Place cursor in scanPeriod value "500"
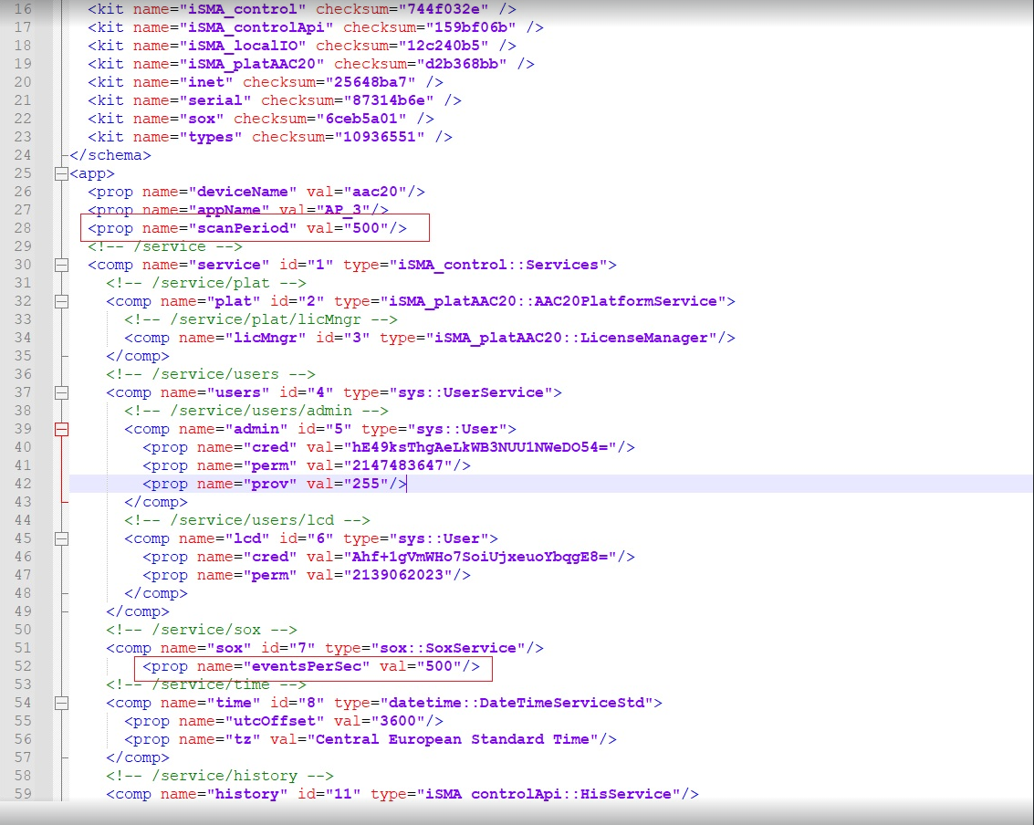1034x825 pixels. coord(370,228)
